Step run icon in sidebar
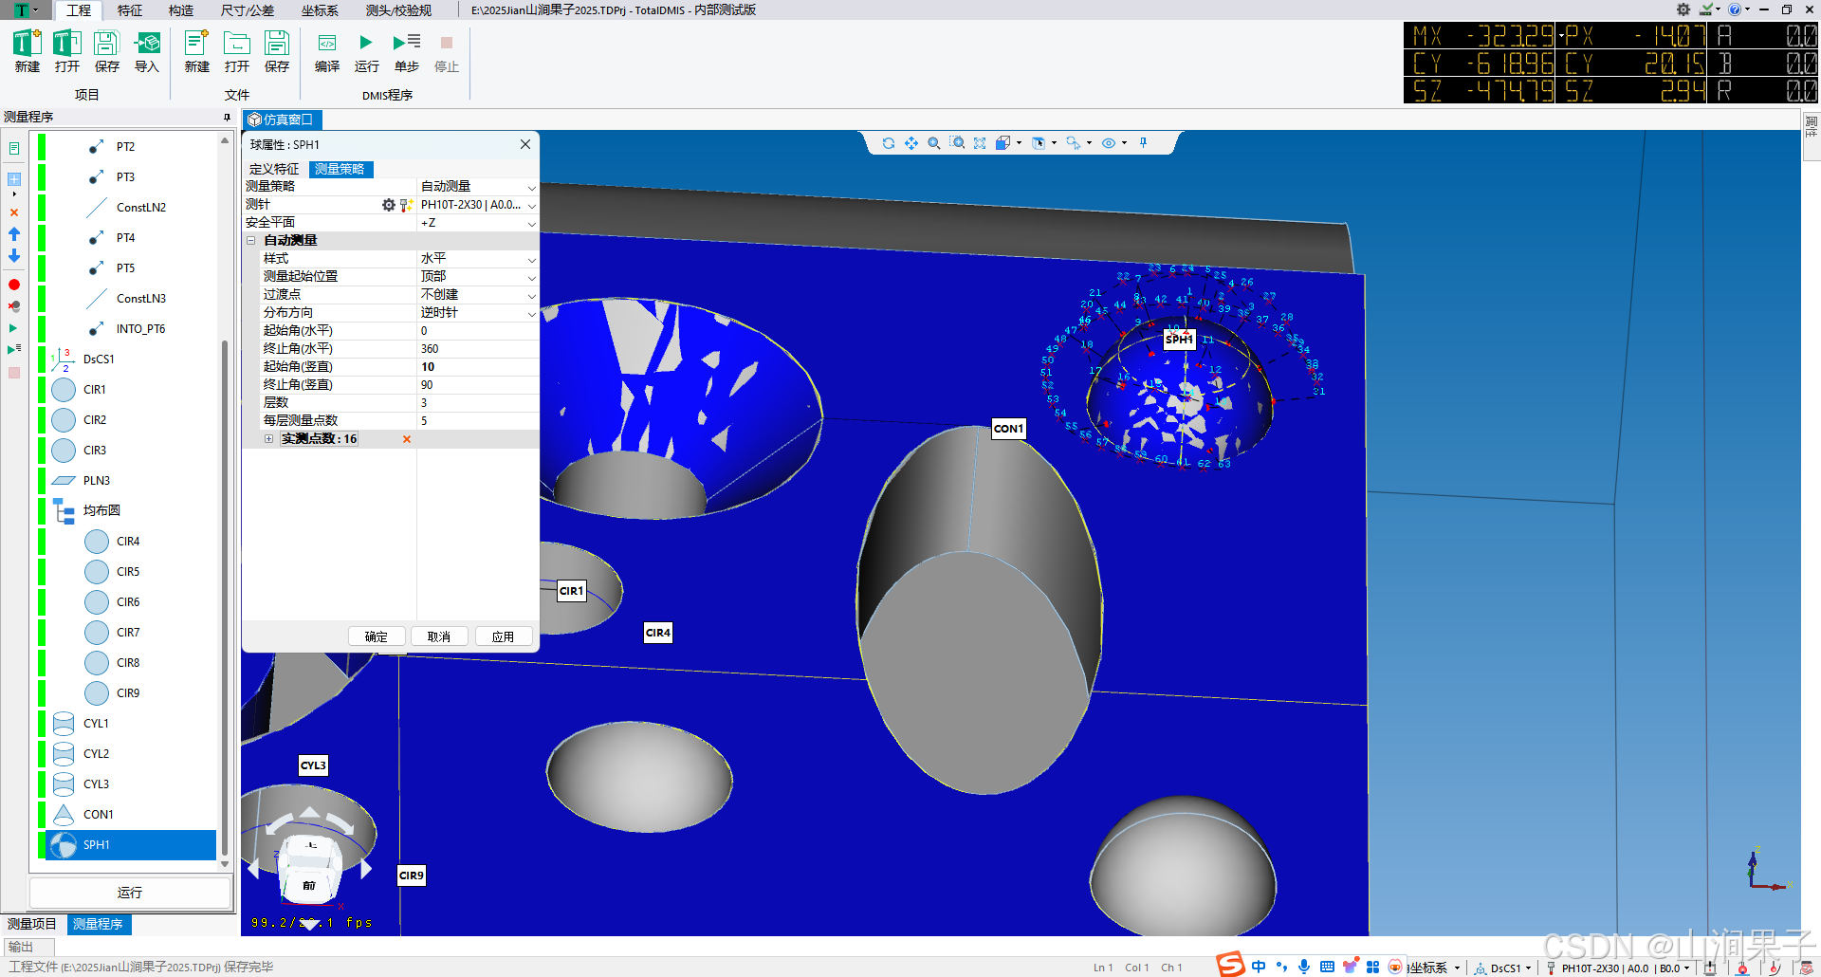The height and width of the screenshot is (977, 1821). coord(14,350)
